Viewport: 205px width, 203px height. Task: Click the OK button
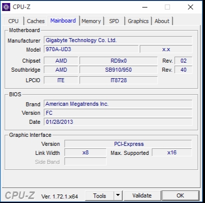[x=180, y=195]
